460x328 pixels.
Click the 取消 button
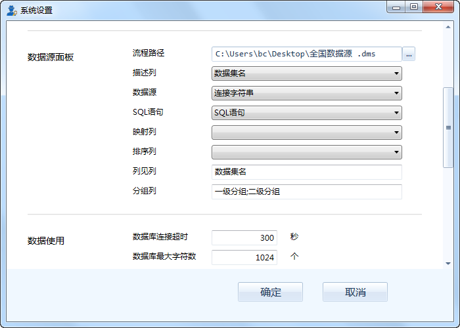tap(355, 292)
